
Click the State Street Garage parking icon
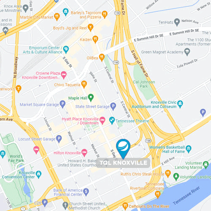[113, 106]
